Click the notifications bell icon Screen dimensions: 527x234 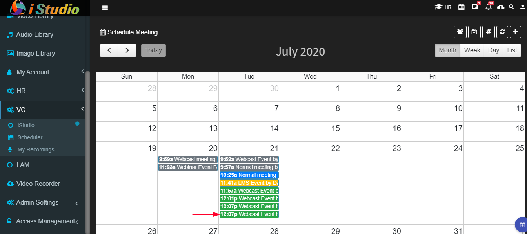488,7
